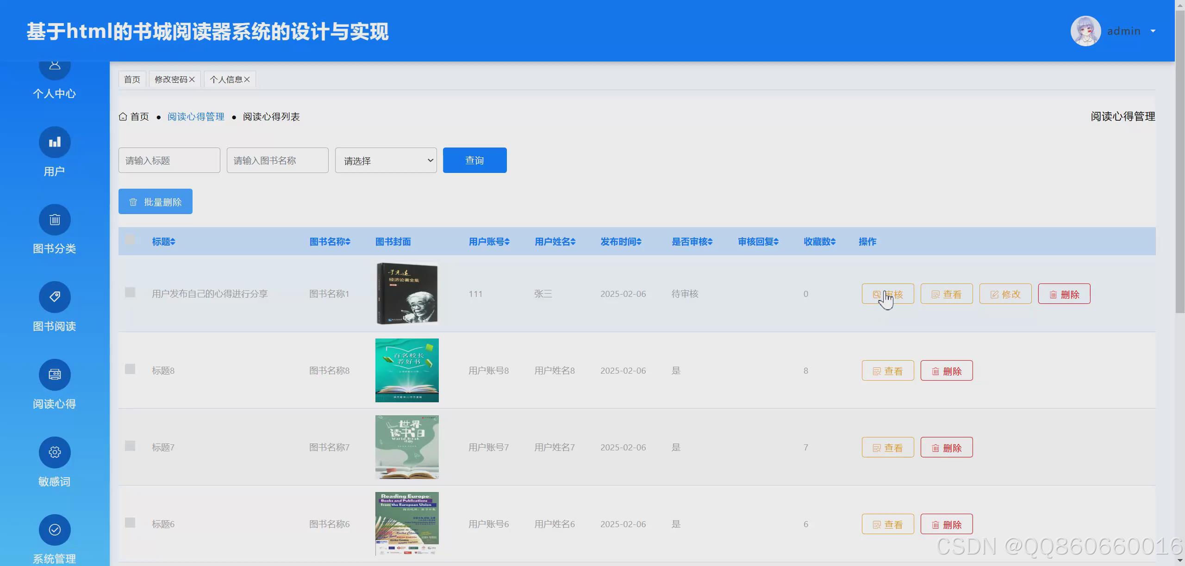Switch to the 个人信息 tab
The width and height of the screenshot is (1185, 566).
click(226, 80)
